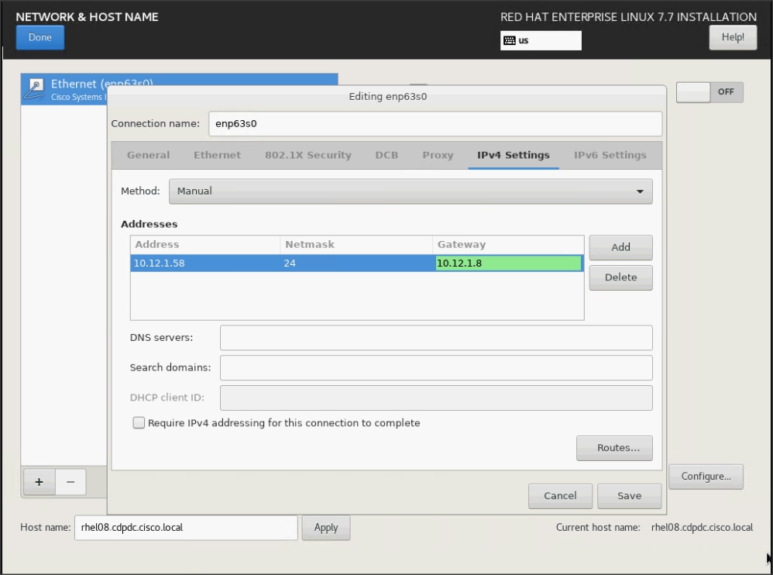
Task: Select the IPv4 Settings tab
Action: click(x=514, y=155)
